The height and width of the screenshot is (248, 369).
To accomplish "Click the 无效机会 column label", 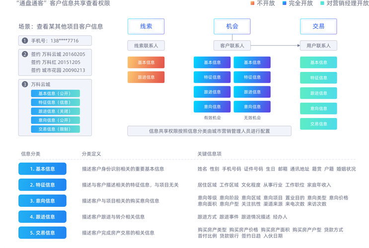I will pyautogui.click(x=252, y=118).
